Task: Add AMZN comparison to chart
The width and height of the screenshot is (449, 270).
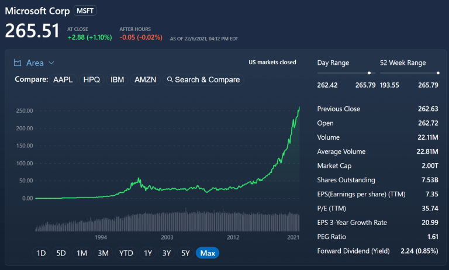Action: click(x=145, y=79)
